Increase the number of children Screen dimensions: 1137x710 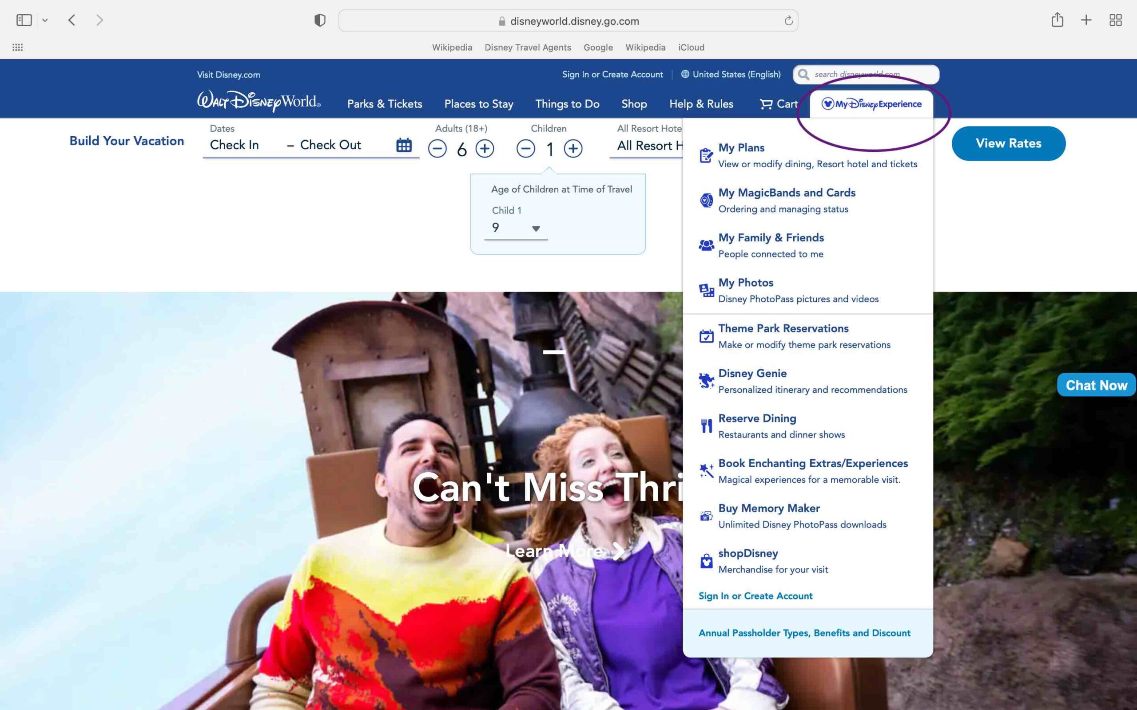[573, 148]
